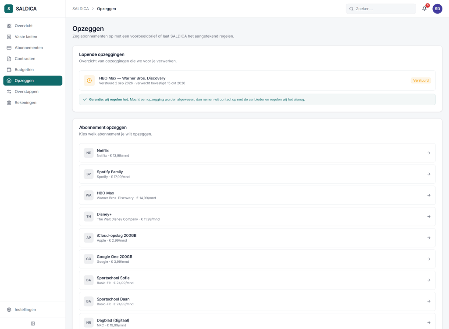Click the NE Netflix avatar
The image size is (449, 329).
click(89, 153)
